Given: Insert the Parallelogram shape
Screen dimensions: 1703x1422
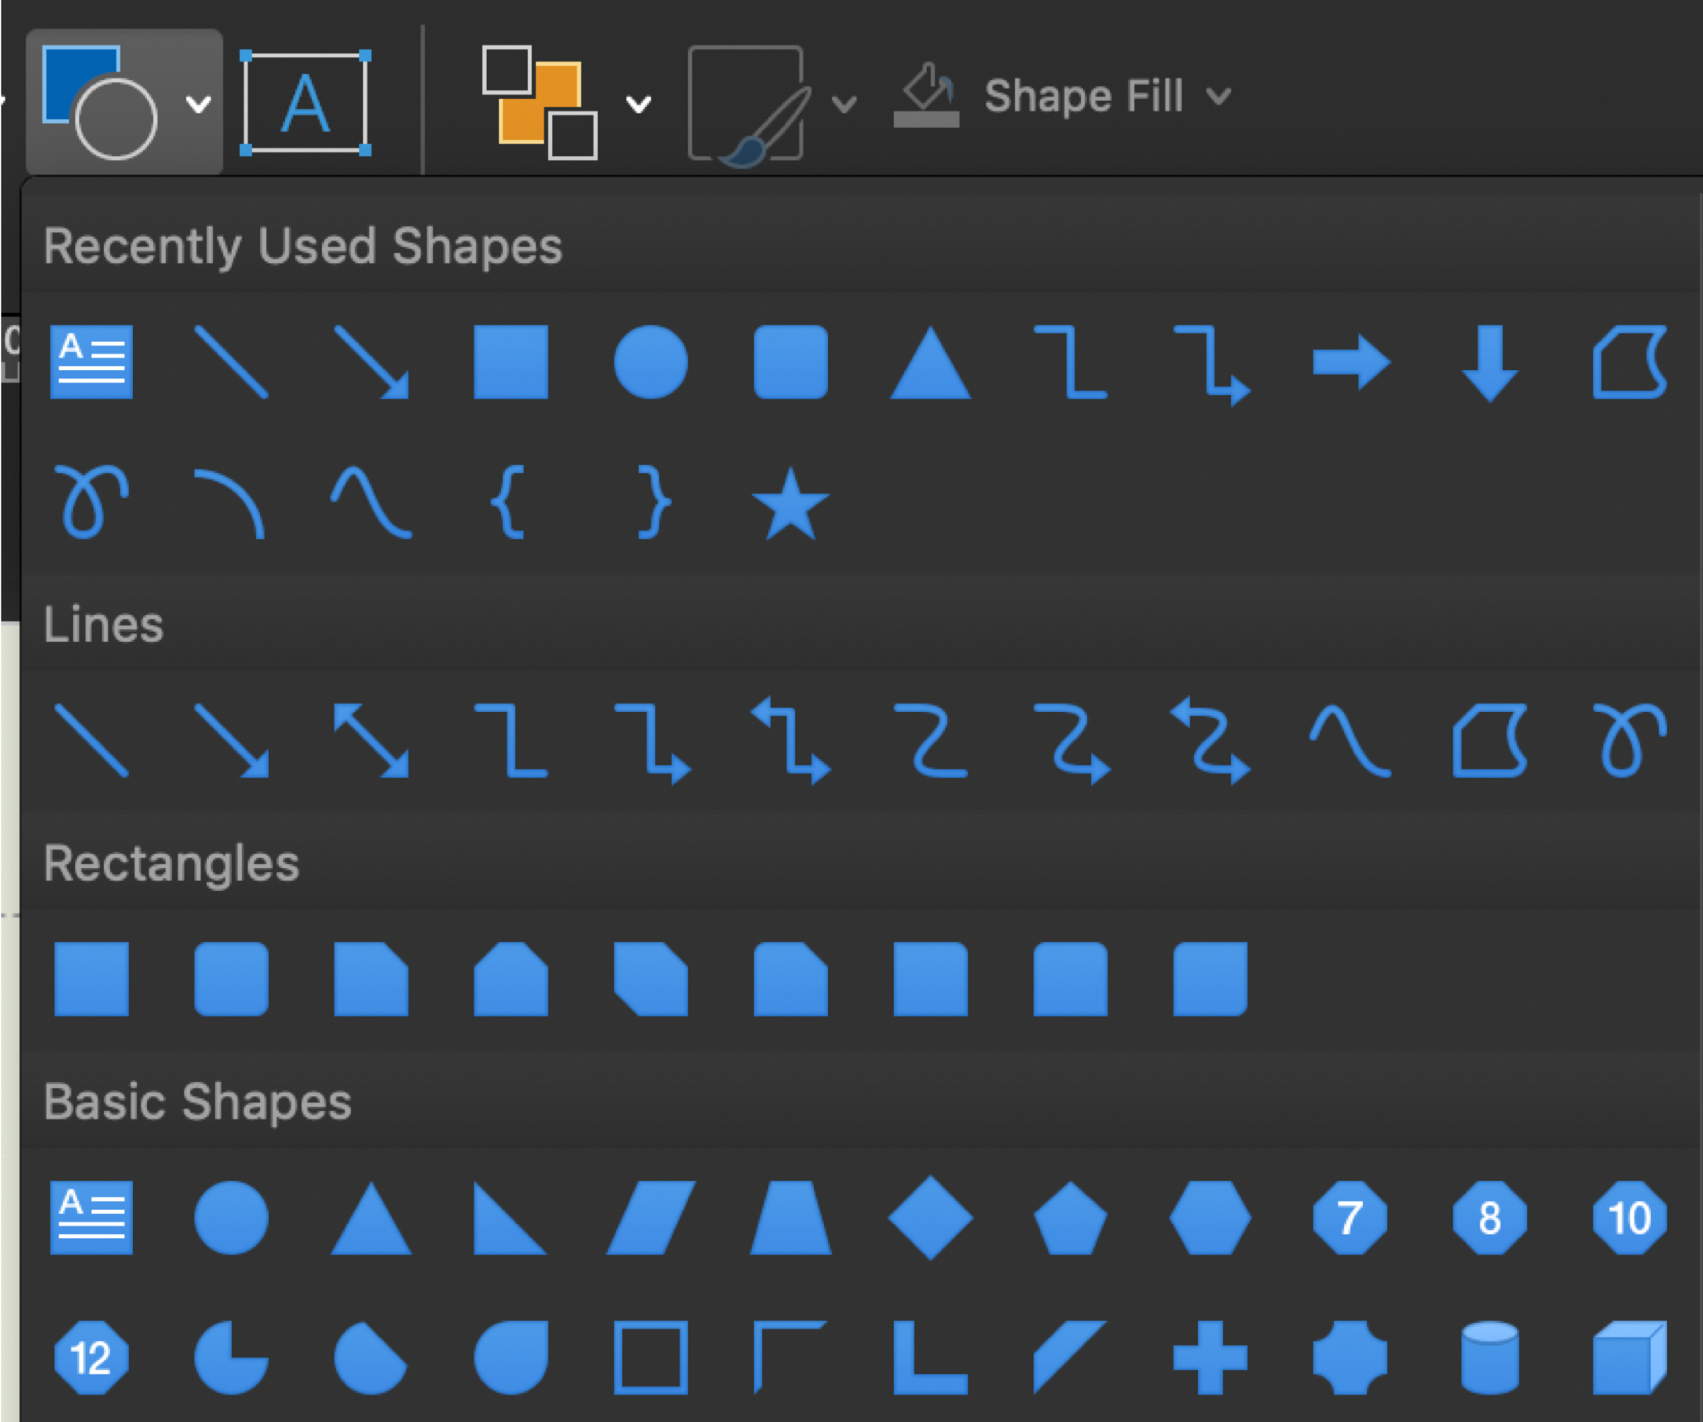Looking at the screenshot, I should (651, 1218).
